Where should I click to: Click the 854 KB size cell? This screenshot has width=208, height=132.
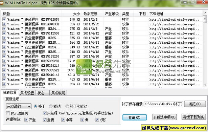tap(75, 84)
